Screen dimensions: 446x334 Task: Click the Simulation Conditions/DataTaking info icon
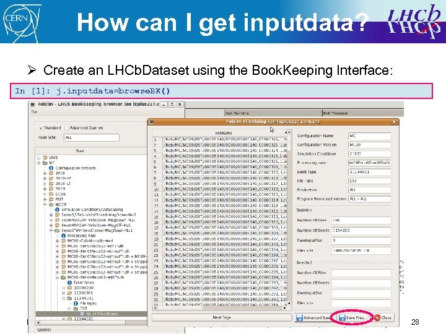coord(57,210)
